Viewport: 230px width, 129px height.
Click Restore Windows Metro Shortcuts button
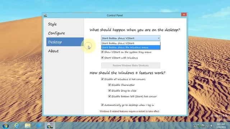131,65
